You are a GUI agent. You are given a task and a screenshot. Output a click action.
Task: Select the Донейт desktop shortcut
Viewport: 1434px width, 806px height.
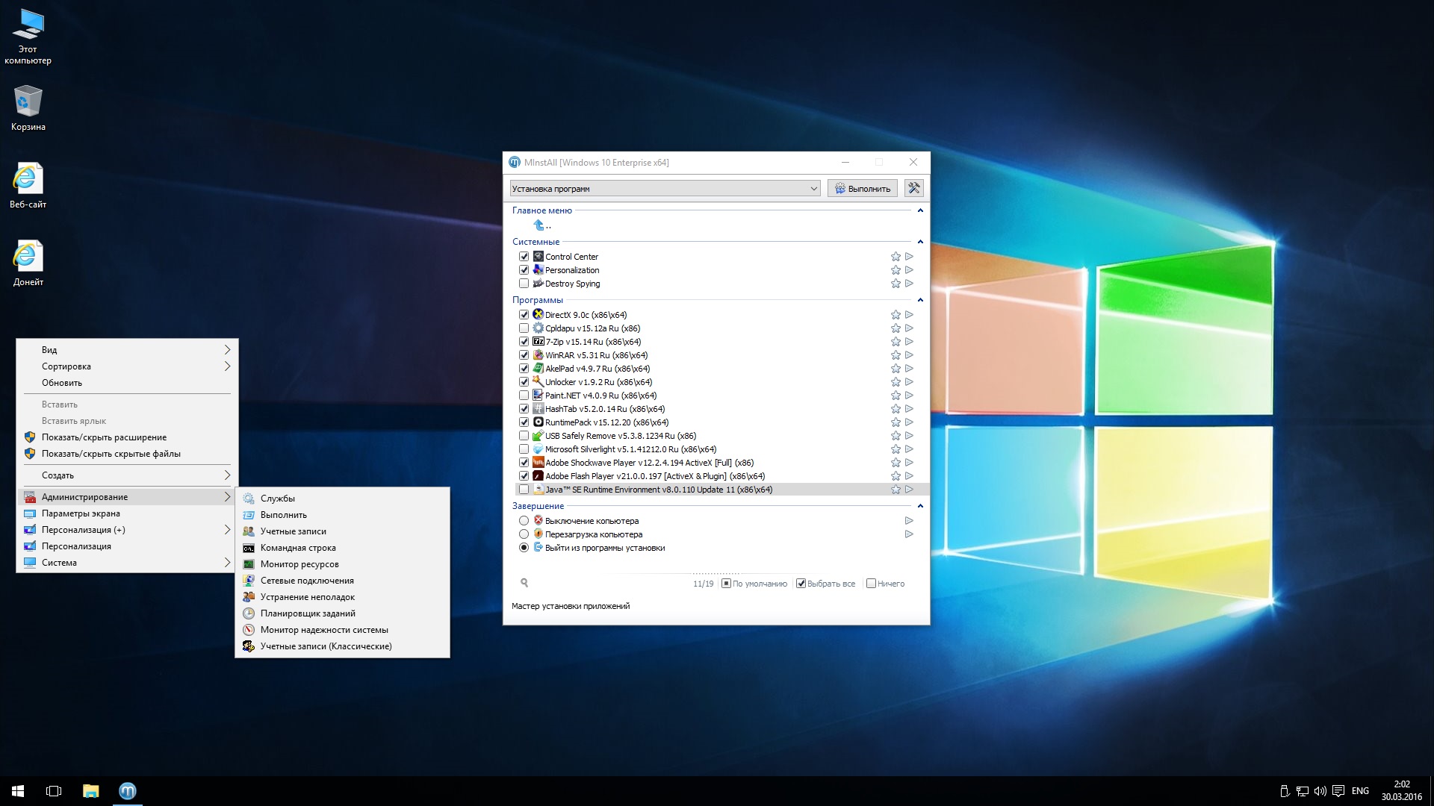point(28,263)
